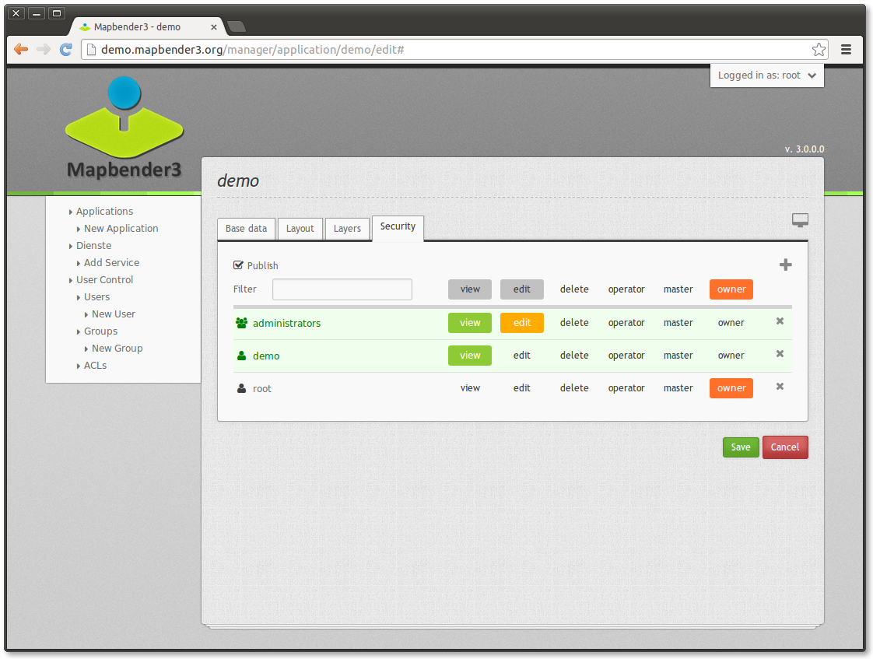Click the browser back arrow
873x659 pixels.
[x=21, y=50]
